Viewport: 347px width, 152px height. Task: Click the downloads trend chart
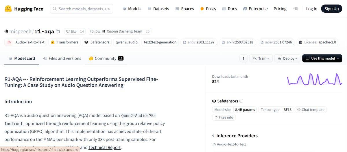(x=314, y=79)
